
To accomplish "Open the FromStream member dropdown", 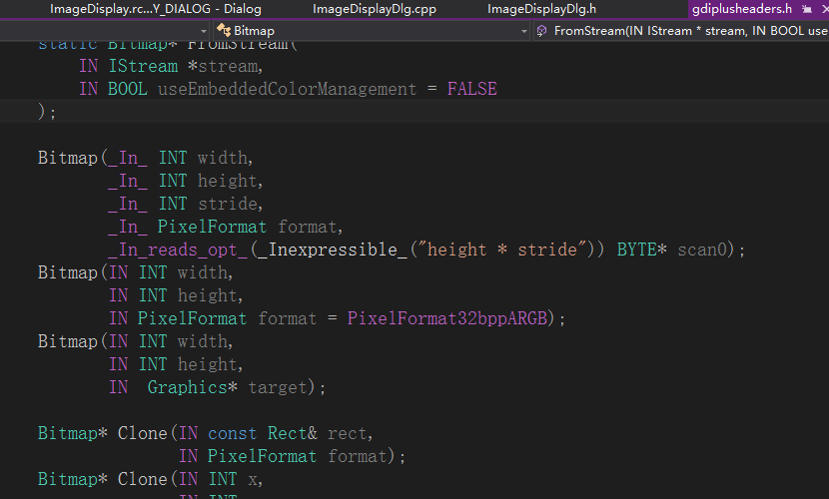I will click(682, 31).
